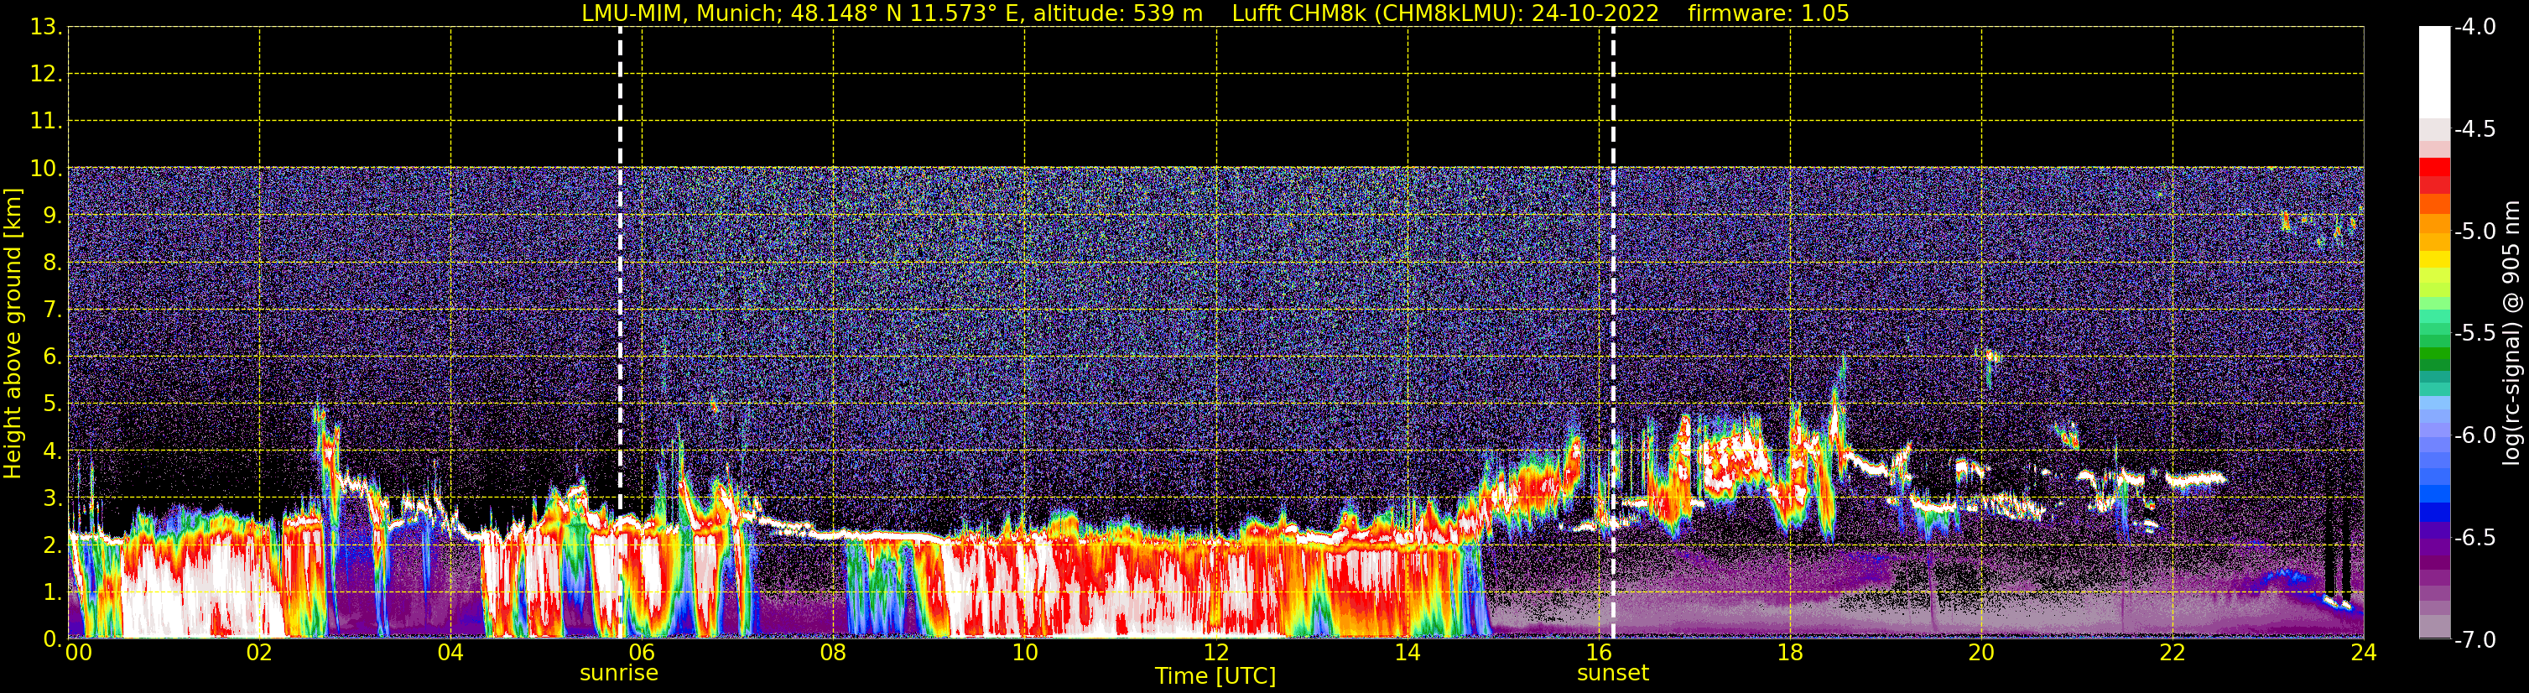The image size is (2529, 693).
Task: Click the "Time [UTC]" axis label
Action: tap(1215, 676)
